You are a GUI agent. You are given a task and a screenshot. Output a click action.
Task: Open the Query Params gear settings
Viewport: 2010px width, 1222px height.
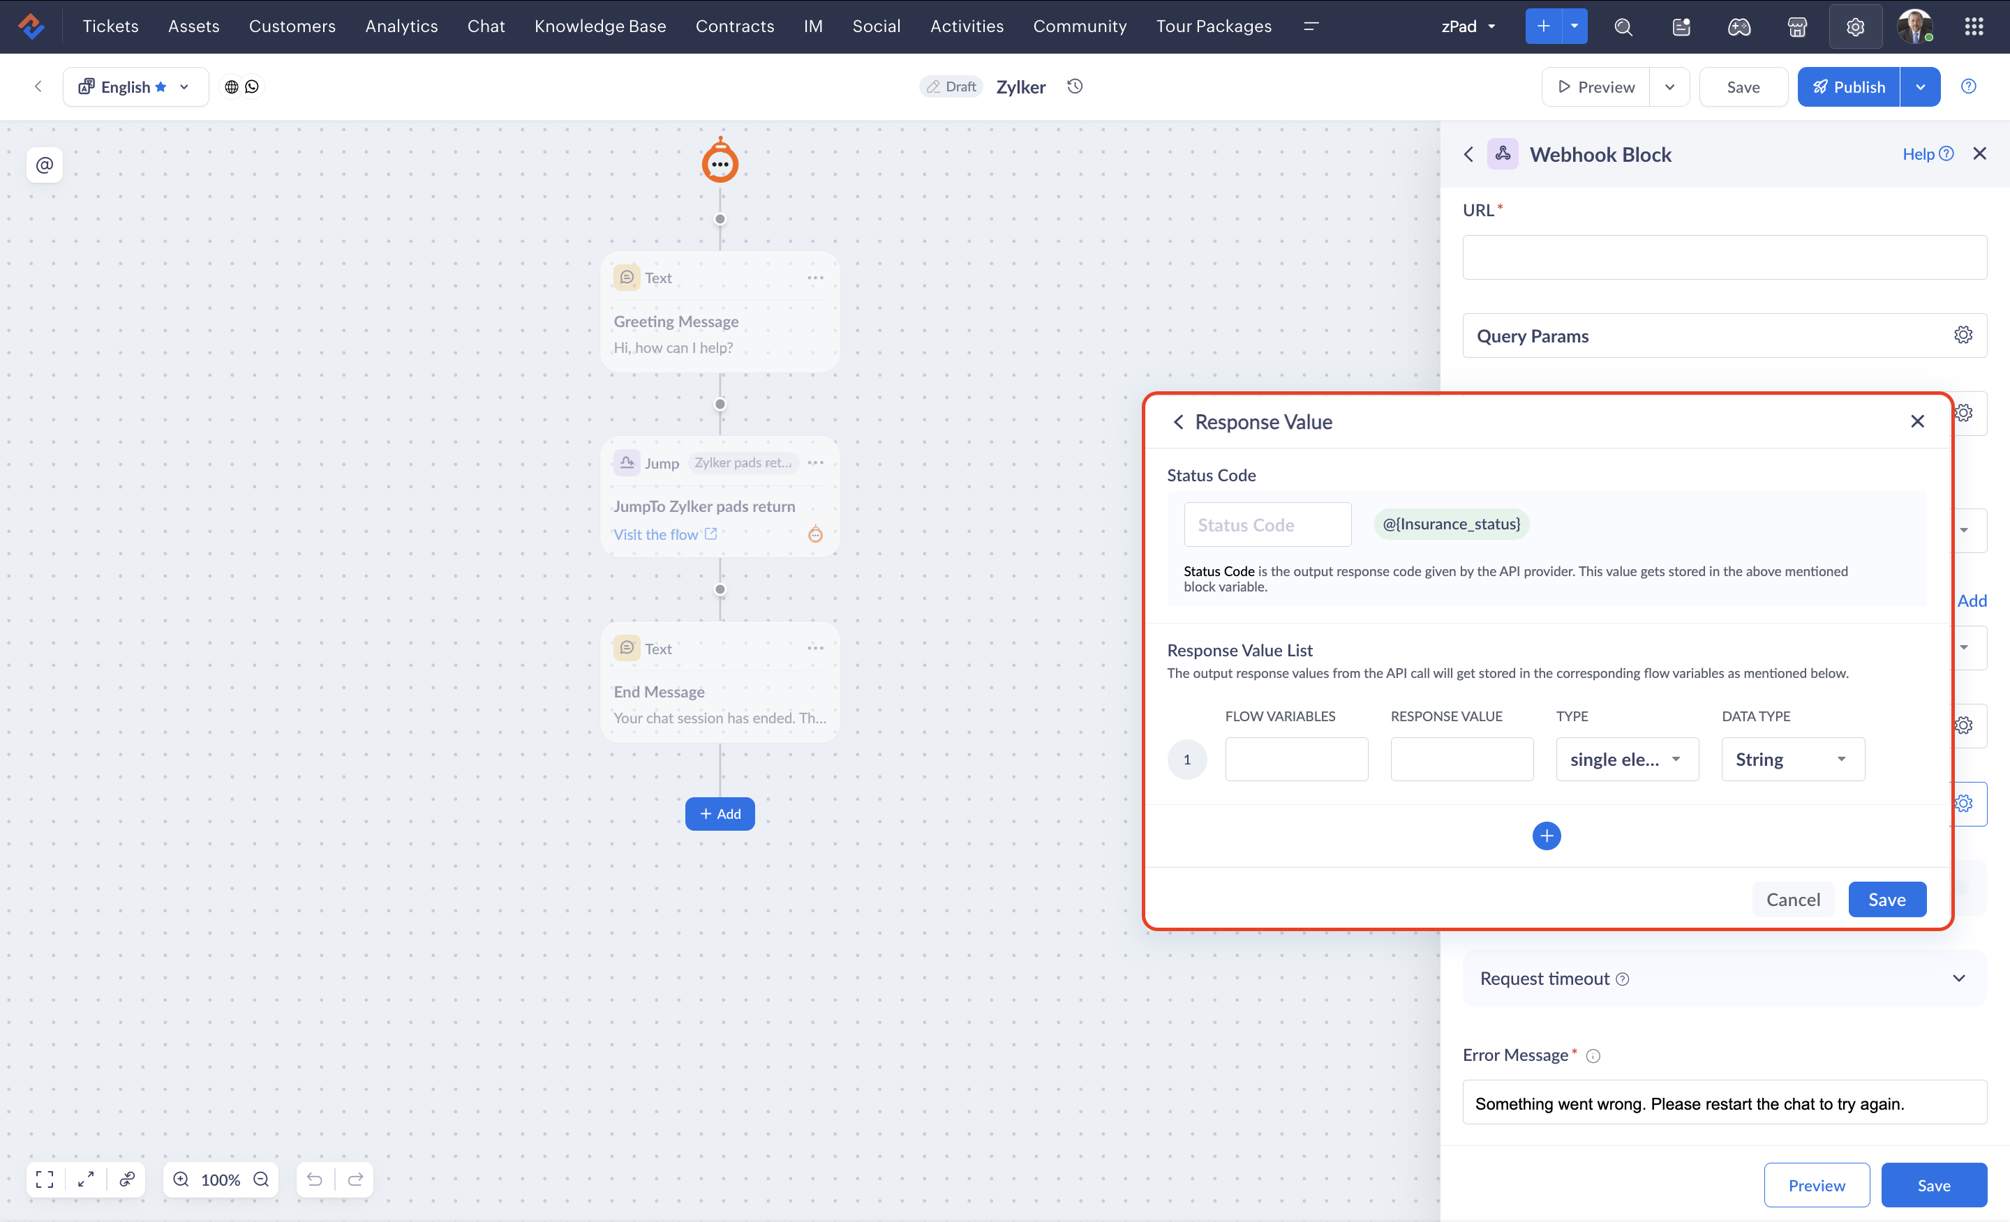click(x=1963, y=335)
